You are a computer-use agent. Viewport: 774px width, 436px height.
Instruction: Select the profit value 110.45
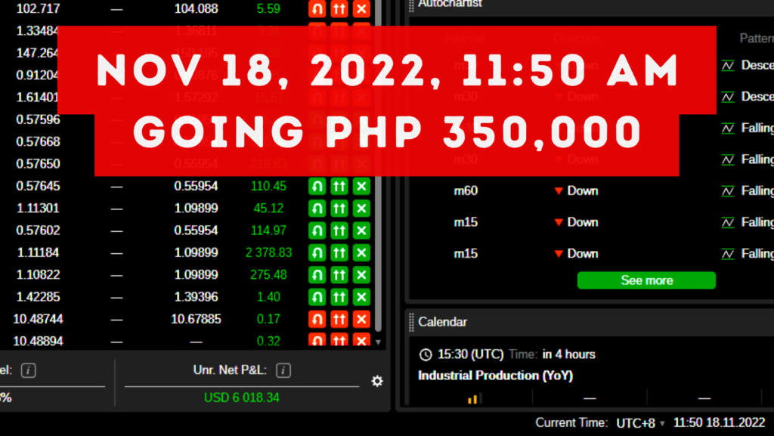tap(268, 187)
